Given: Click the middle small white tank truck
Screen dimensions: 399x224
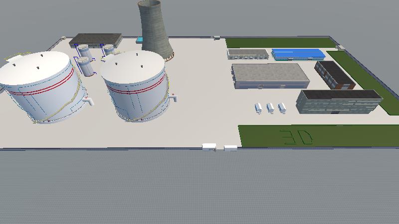Looking at the screenshot, I should point(270,108).
